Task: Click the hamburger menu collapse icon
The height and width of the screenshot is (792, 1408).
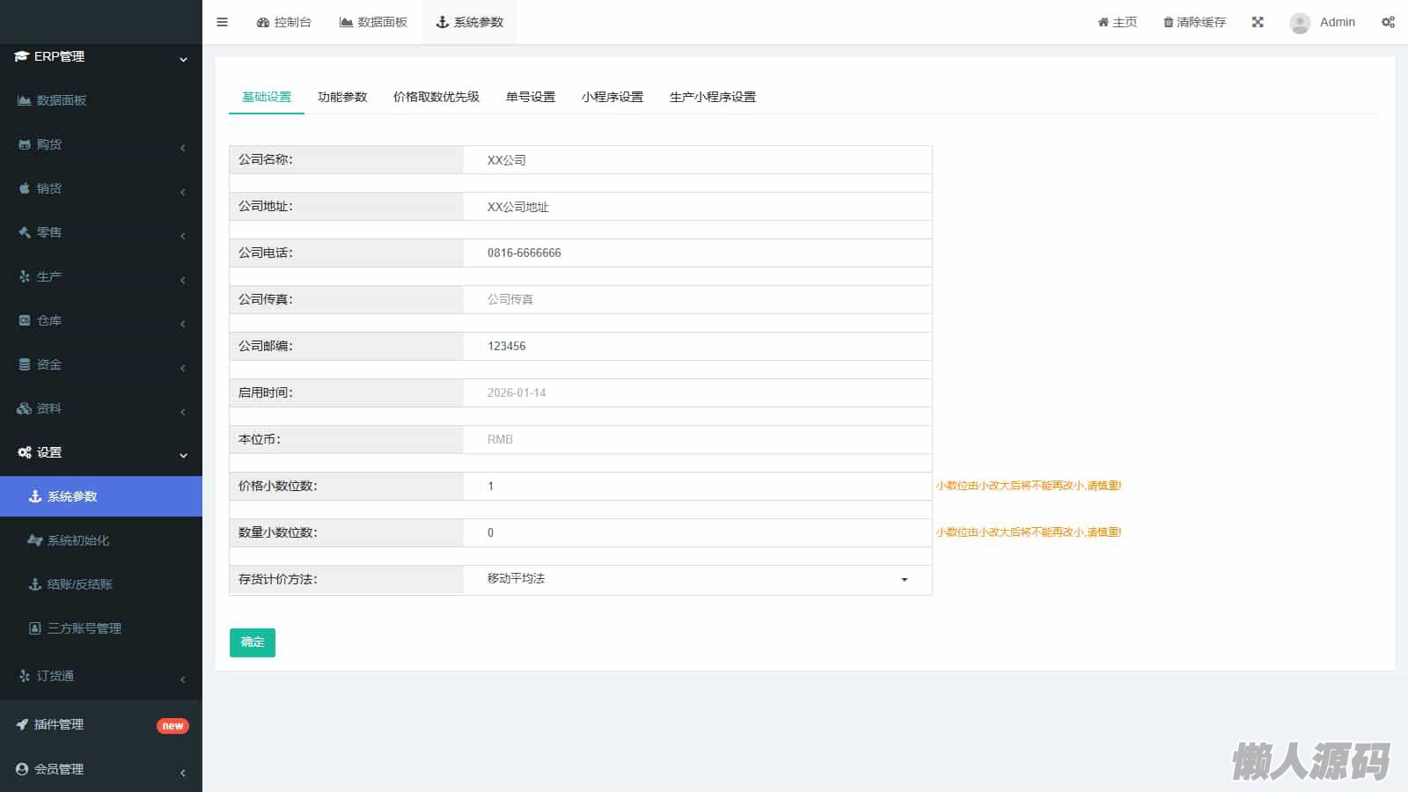Action: (222, 22)
